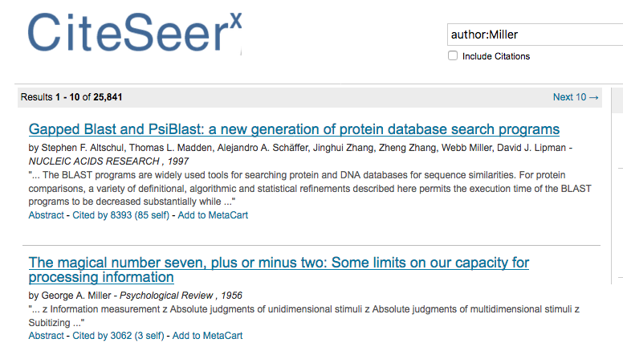Click the BLAST programs abstract snippet
Viewport: 623px width, 347px height.
[x=310, y=189]
